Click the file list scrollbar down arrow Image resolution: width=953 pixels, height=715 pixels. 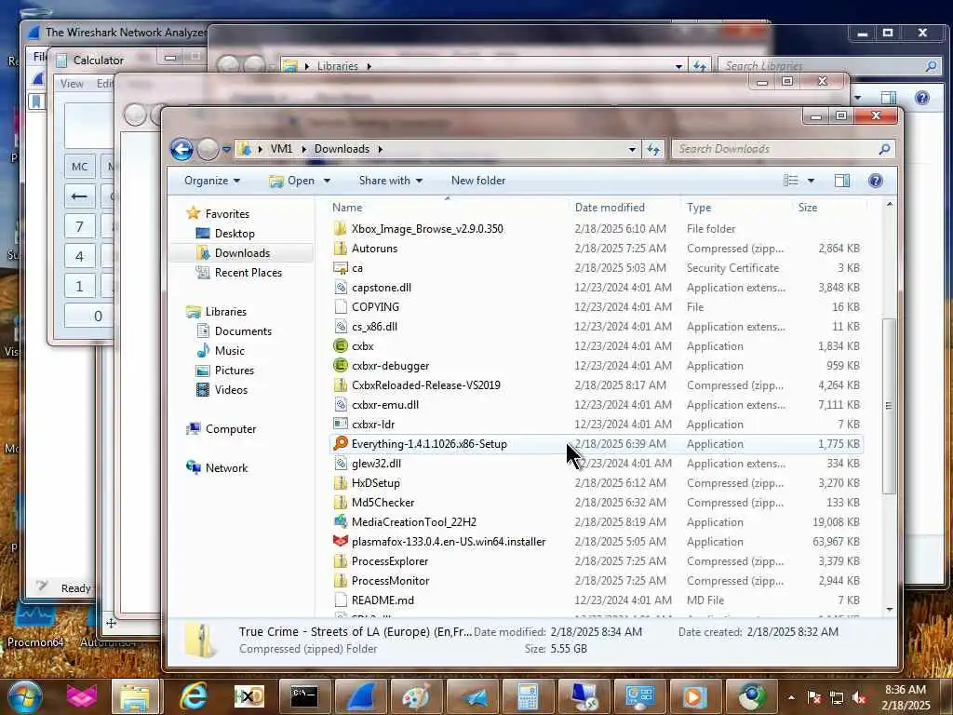pos(889,609)
